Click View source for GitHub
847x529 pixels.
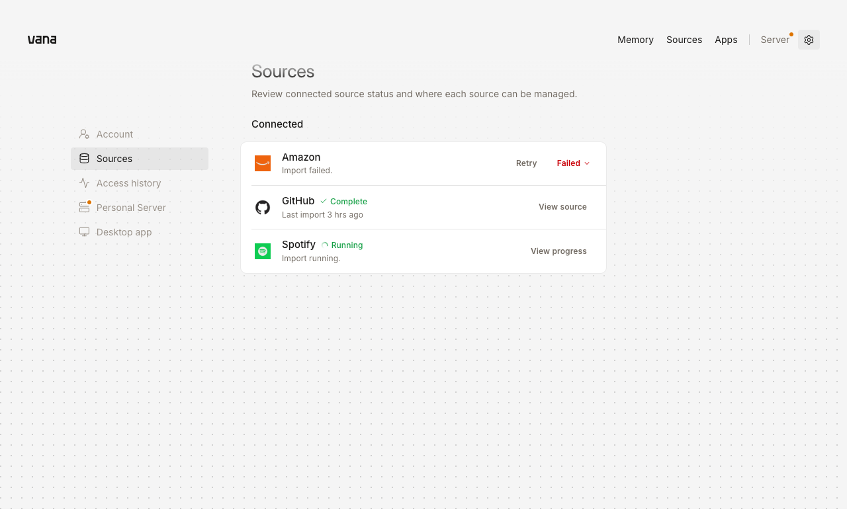point(562,207)
